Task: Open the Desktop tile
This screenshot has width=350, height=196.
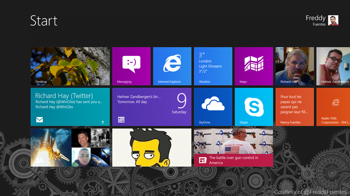Action: point(70,66)
